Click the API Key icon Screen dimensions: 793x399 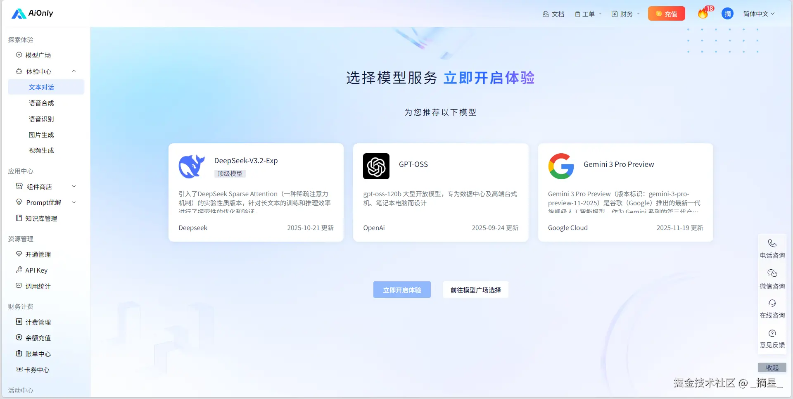coord(19,270)
